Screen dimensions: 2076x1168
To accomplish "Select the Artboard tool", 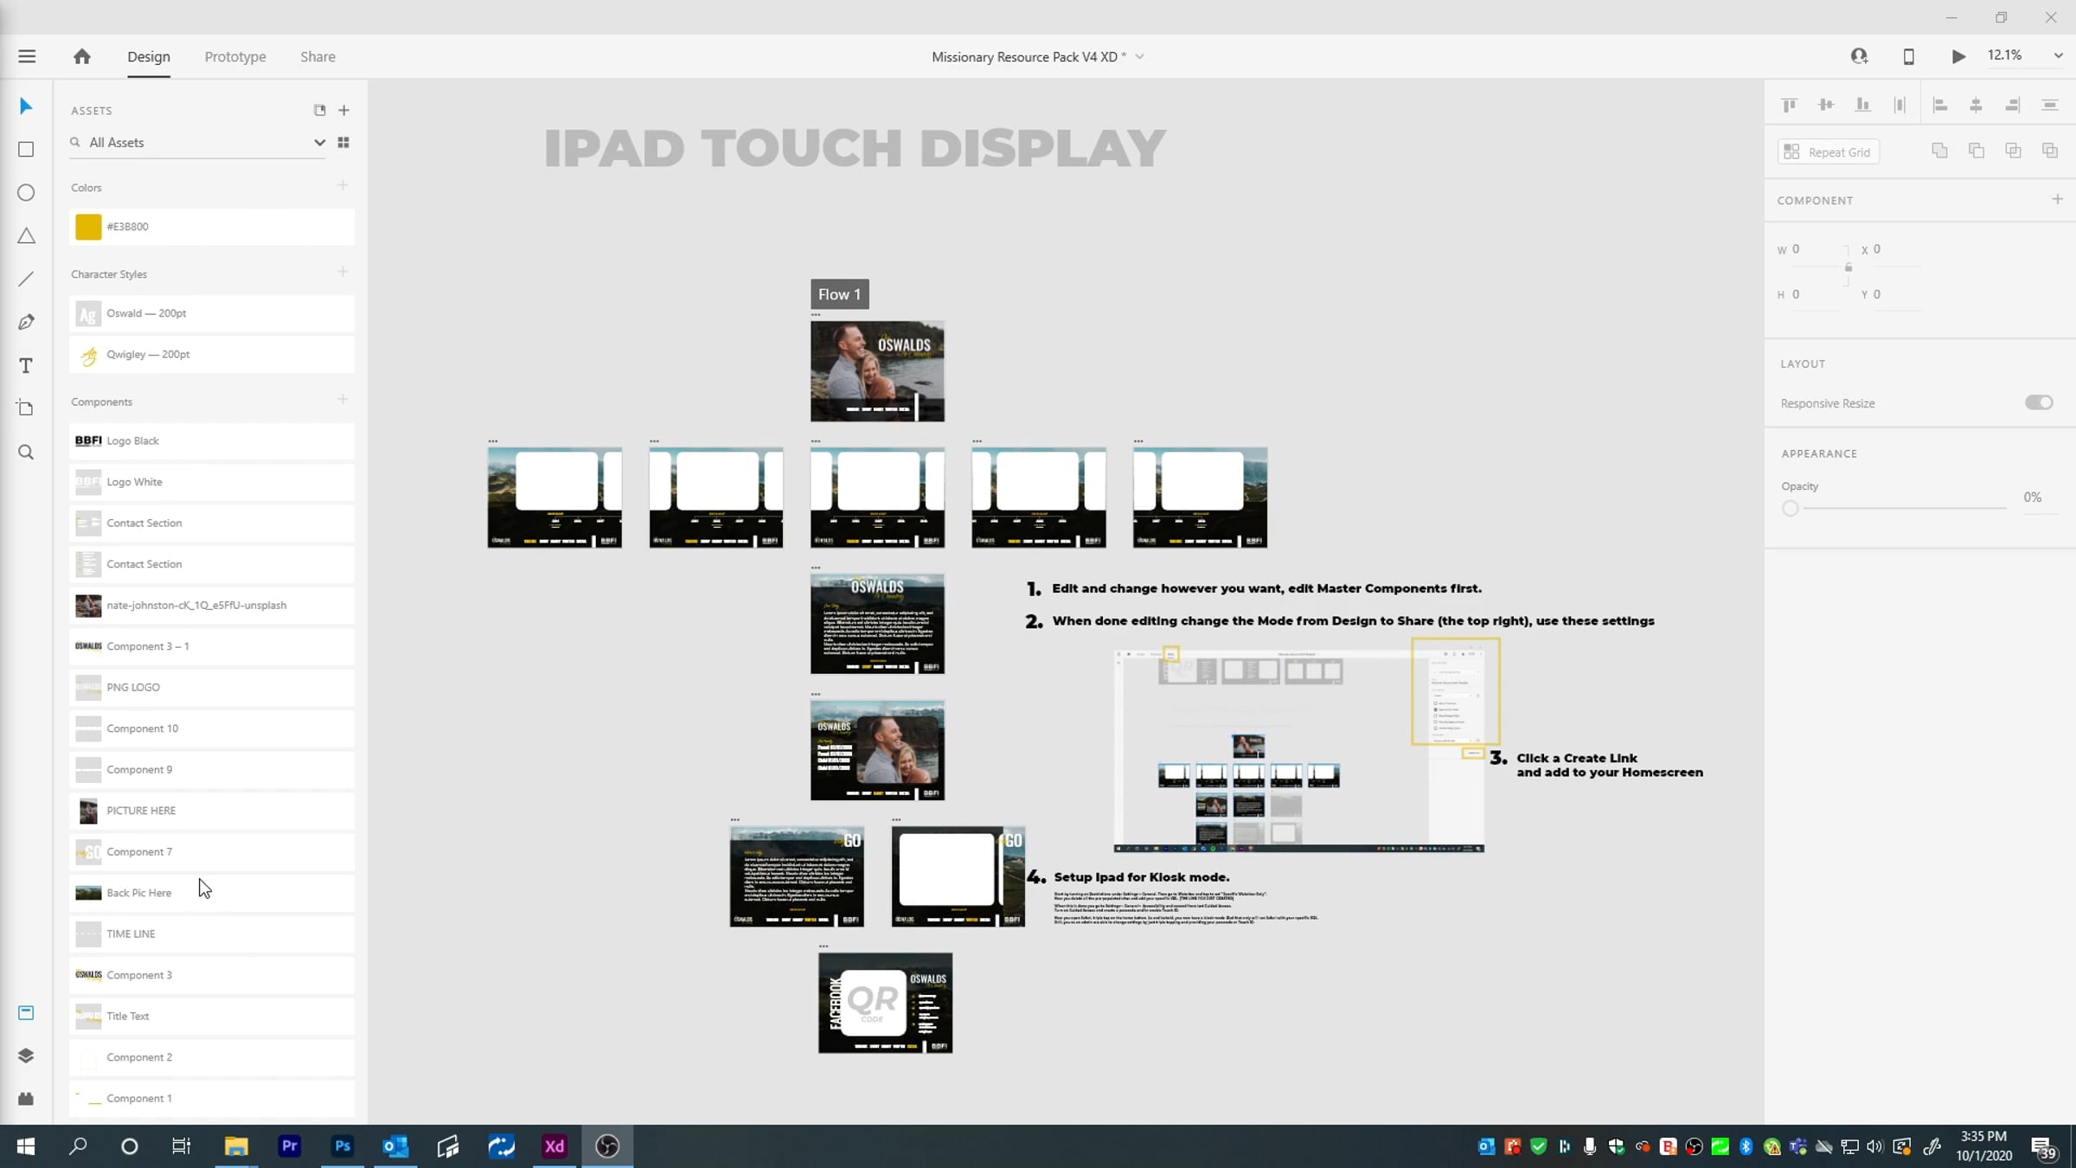I will tap(26, 408).
